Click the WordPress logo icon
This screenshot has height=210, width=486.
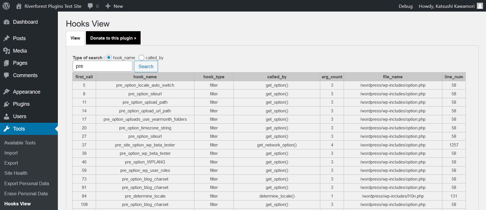pos(6,6)
